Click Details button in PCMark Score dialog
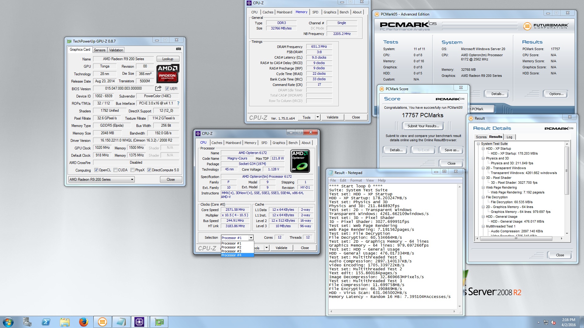This screenshot has width=584, height=328. pyautogui.click(x=396, y=150)
